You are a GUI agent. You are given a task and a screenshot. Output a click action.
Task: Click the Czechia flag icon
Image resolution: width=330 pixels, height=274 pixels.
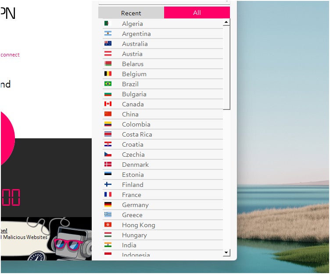(108, 155)
